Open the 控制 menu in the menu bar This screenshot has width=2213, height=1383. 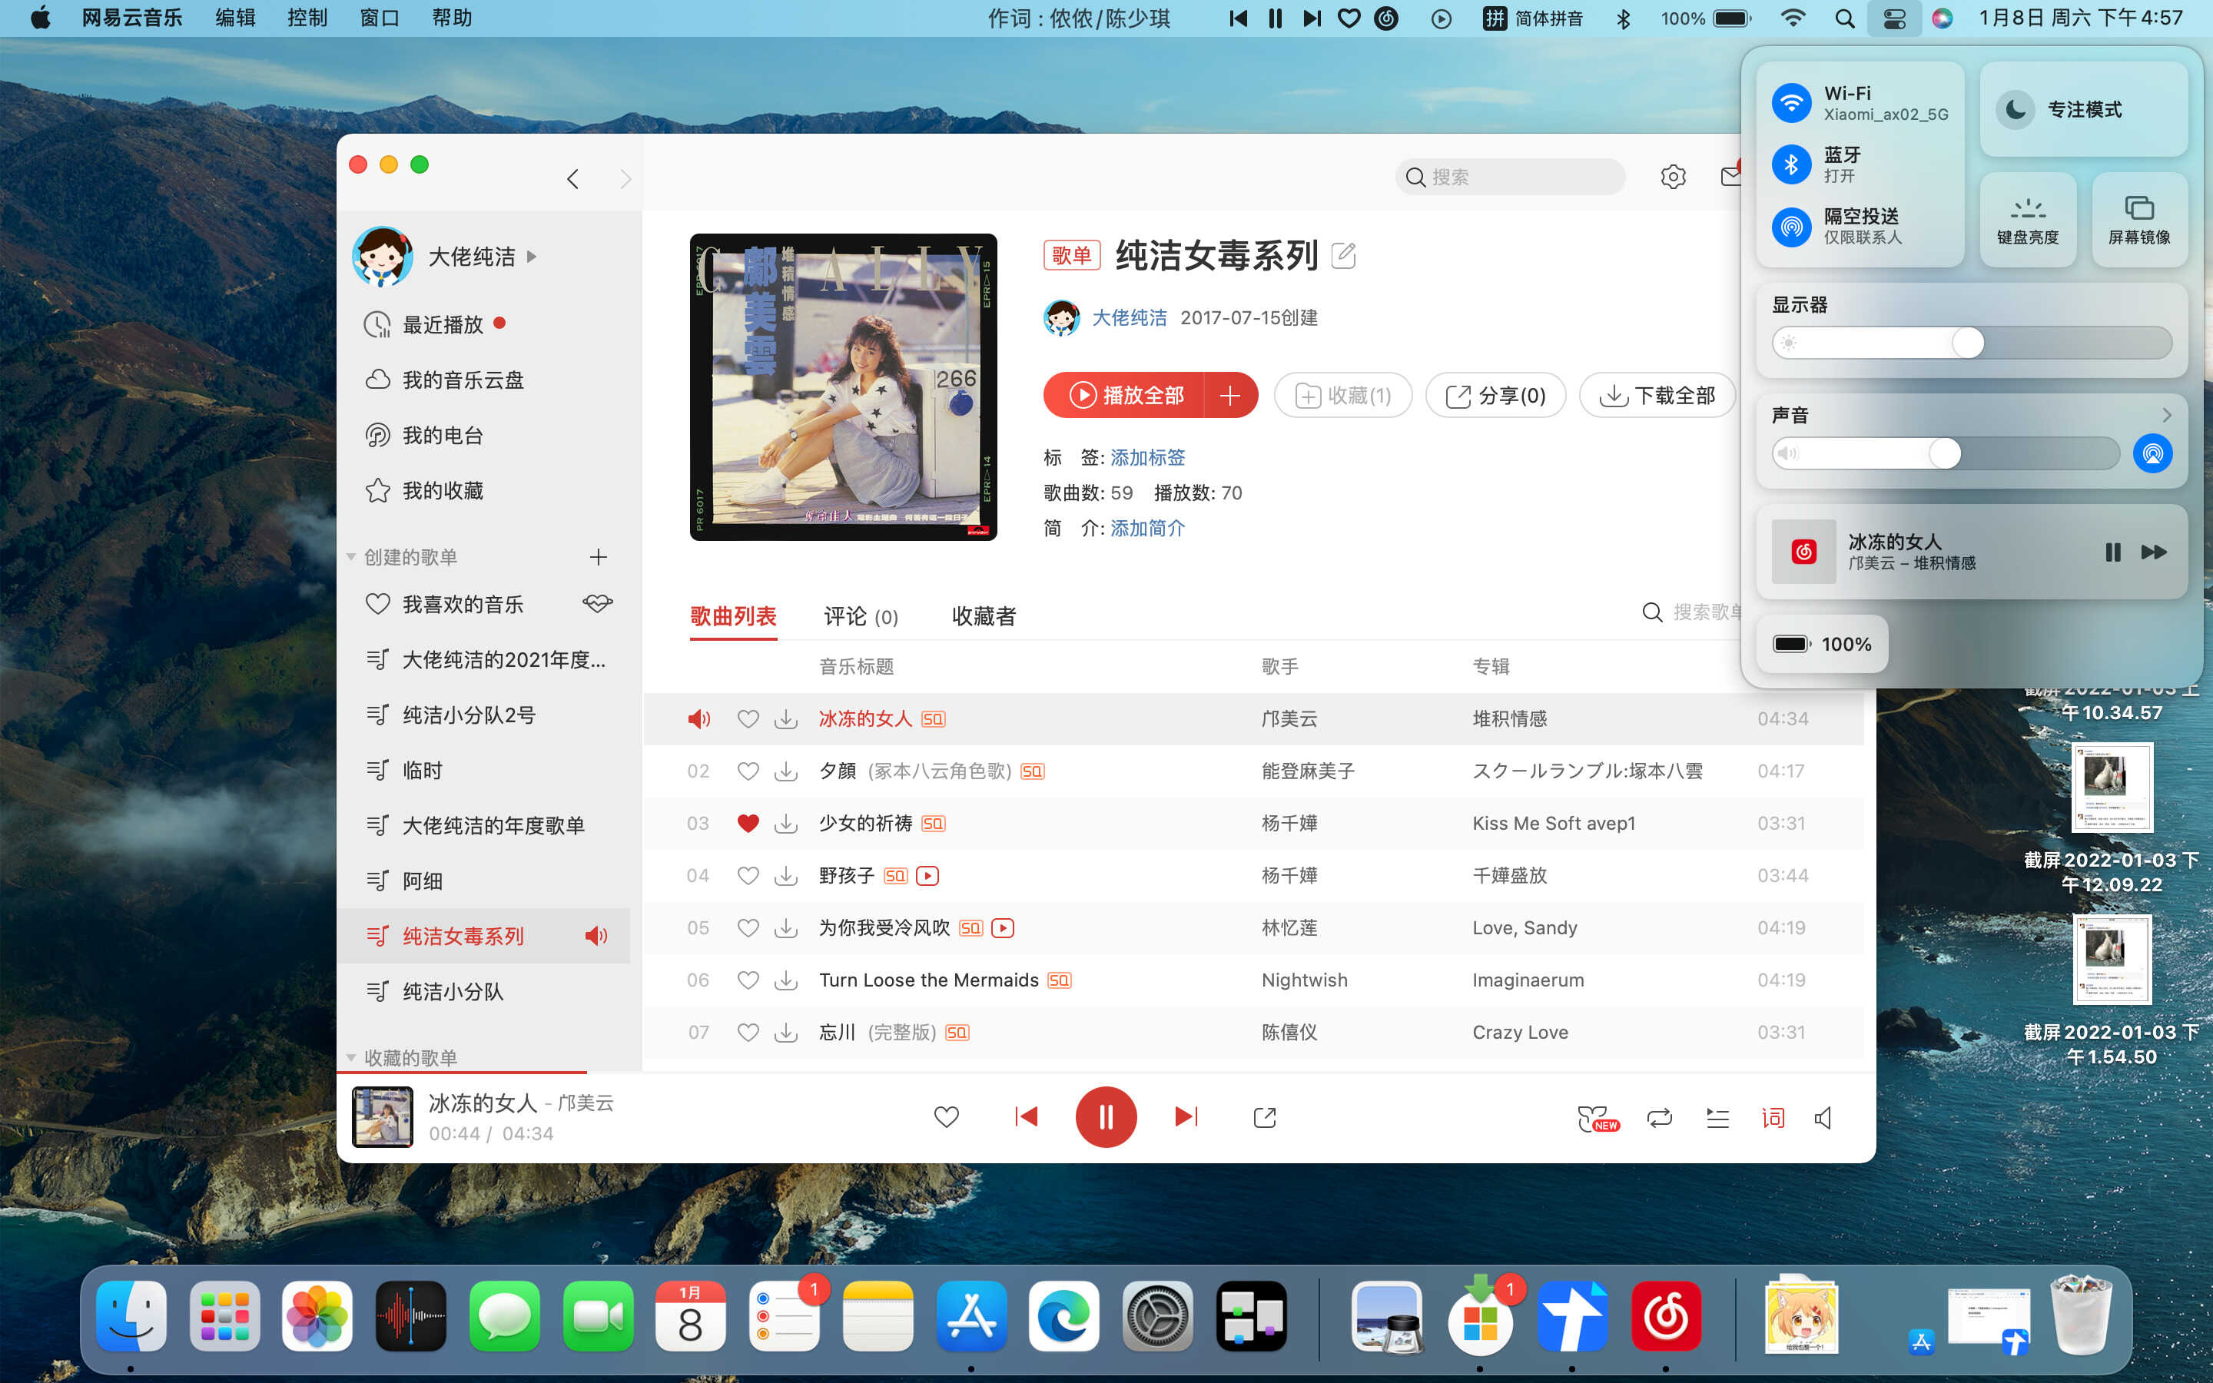307,18
